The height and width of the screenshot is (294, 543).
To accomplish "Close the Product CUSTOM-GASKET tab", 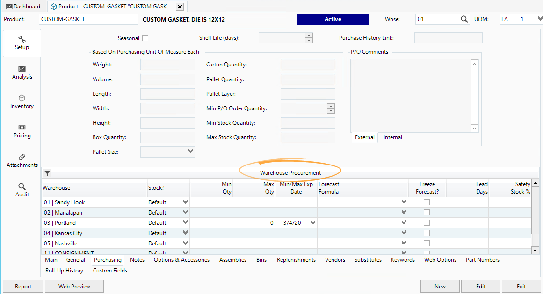I will tap(179, 7).
